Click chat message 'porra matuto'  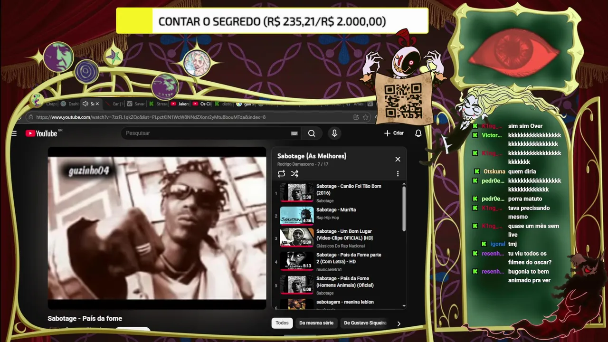point(525,199)
